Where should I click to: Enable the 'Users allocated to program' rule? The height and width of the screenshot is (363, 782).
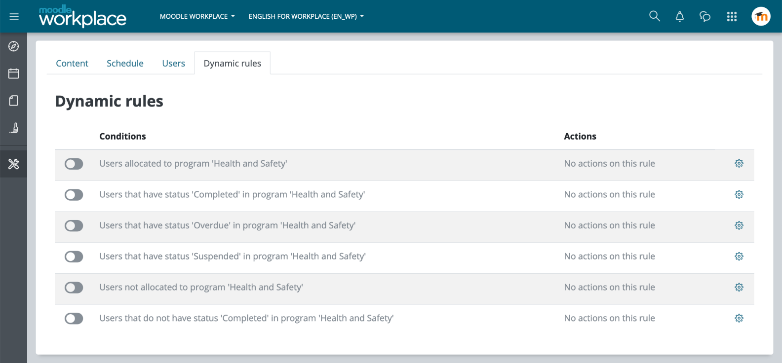(74, 164)
